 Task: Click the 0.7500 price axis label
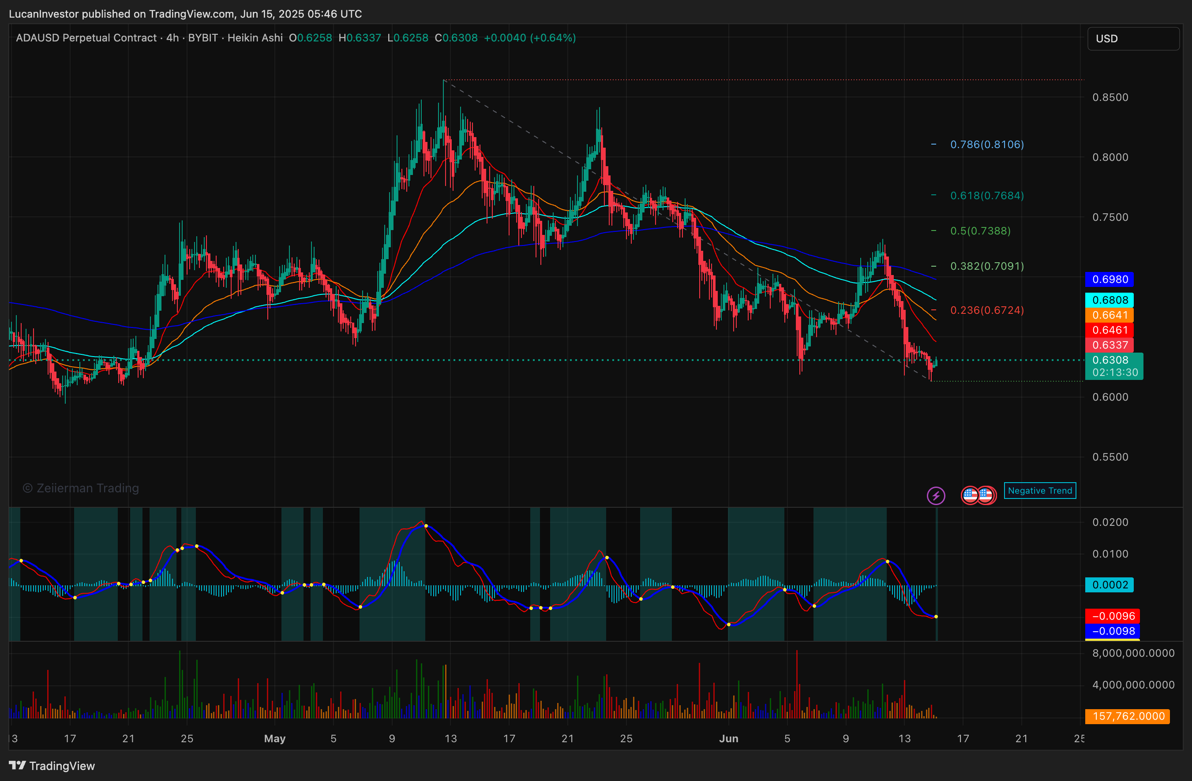[1110, 217]
